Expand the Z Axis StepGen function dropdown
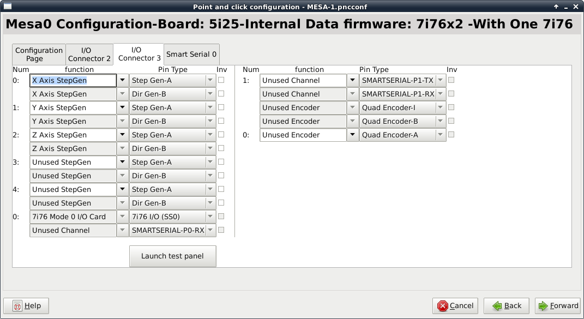This screenshot has width=584, height=319. click(x=122, y=135)
